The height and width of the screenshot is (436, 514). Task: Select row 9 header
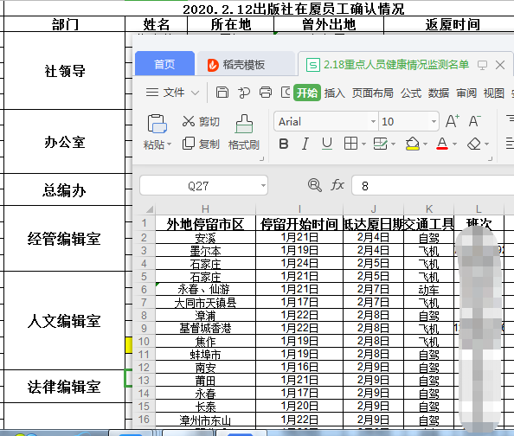(x=144, y=328)
